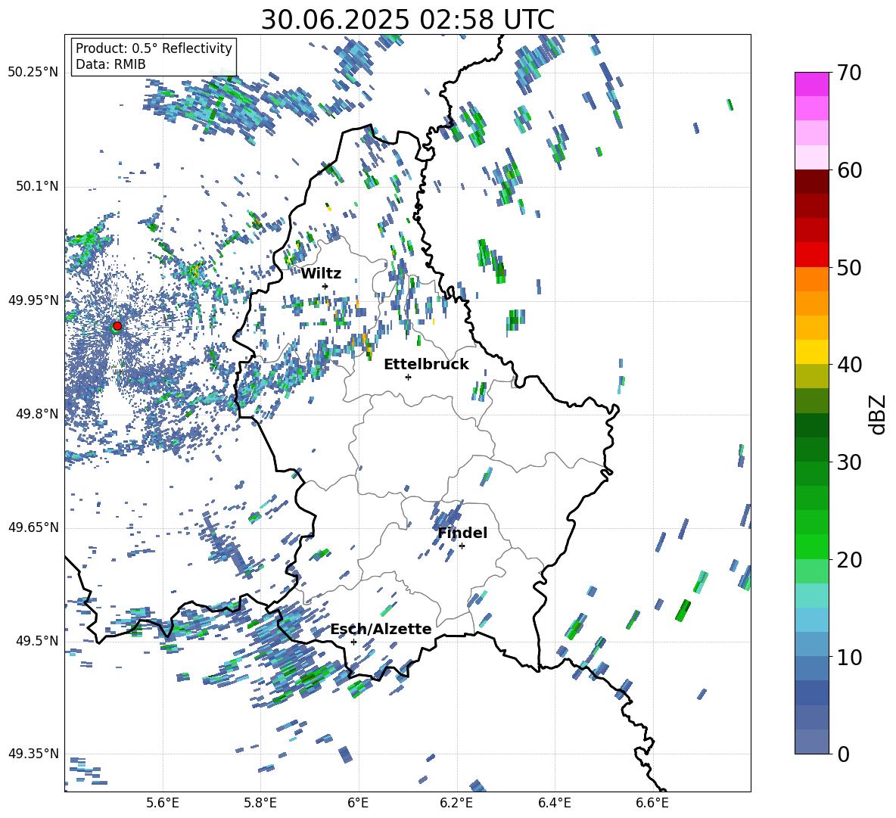Click the 20 value on colorbar

pyautogui.click(x=849, y=559)
